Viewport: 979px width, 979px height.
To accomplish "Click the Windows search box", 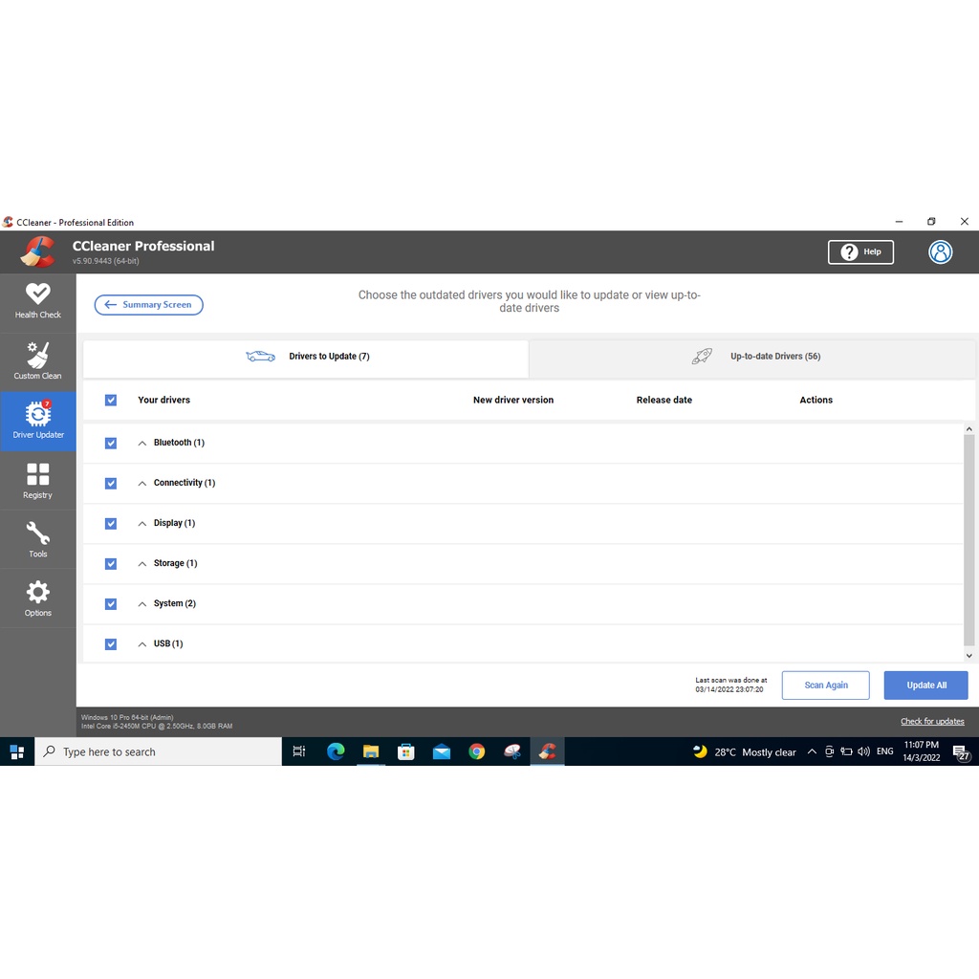I will (x=158, y=751).
